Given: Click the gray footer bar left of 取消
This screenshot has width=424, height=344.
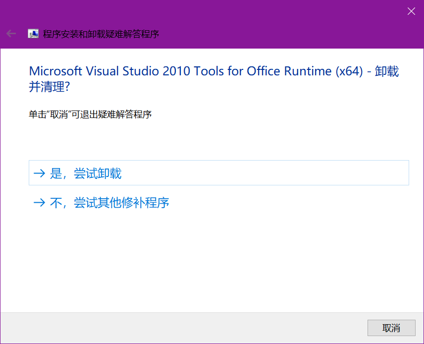Looking at the screenshot, I should (x=183, y=328).
